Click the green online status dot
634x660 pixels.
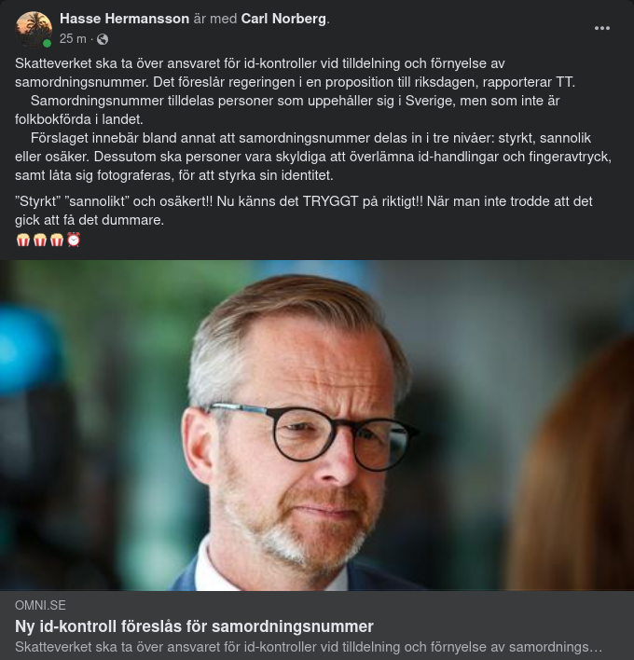click(47, 43)
